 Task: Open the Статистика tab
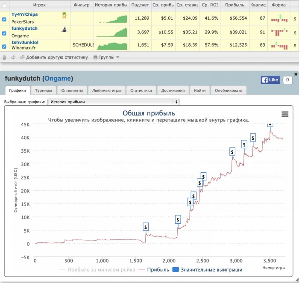click(x=141, y=91)
